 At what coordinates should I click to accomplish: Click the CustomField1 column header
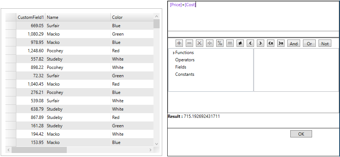[31, 17]
